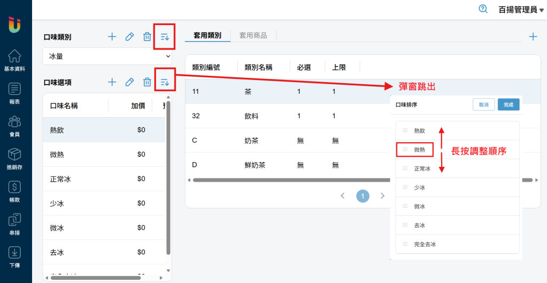The height and width of the screenshot is (283, 547).
Task: Go to the next page arrow
Action: pos(382,196)
